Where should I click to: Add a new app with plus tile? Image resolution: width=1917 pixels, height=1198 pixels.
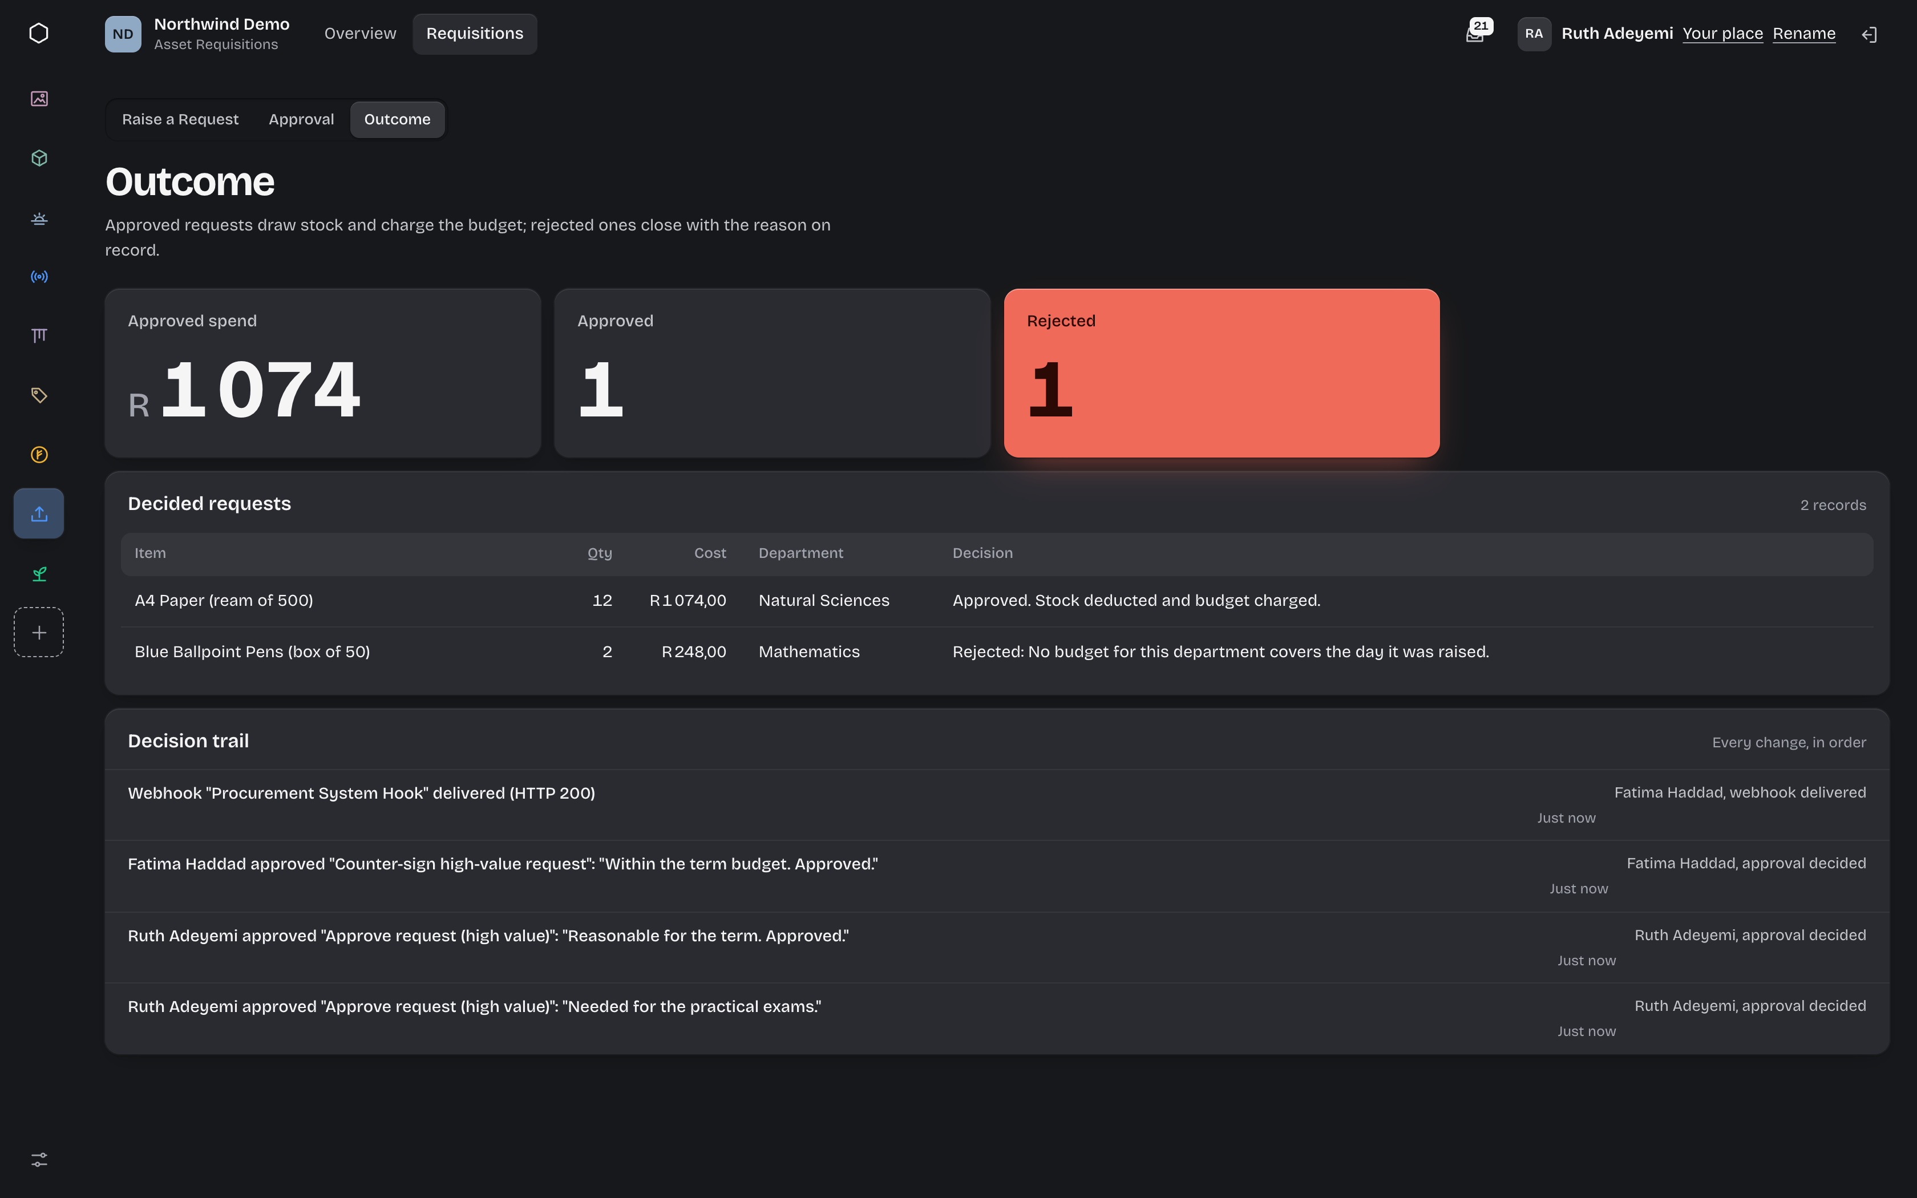tap(39, 632)
